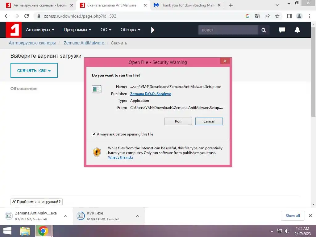316x237 pixels.
Task: Open a new browser tab
Action: [231, 5]
